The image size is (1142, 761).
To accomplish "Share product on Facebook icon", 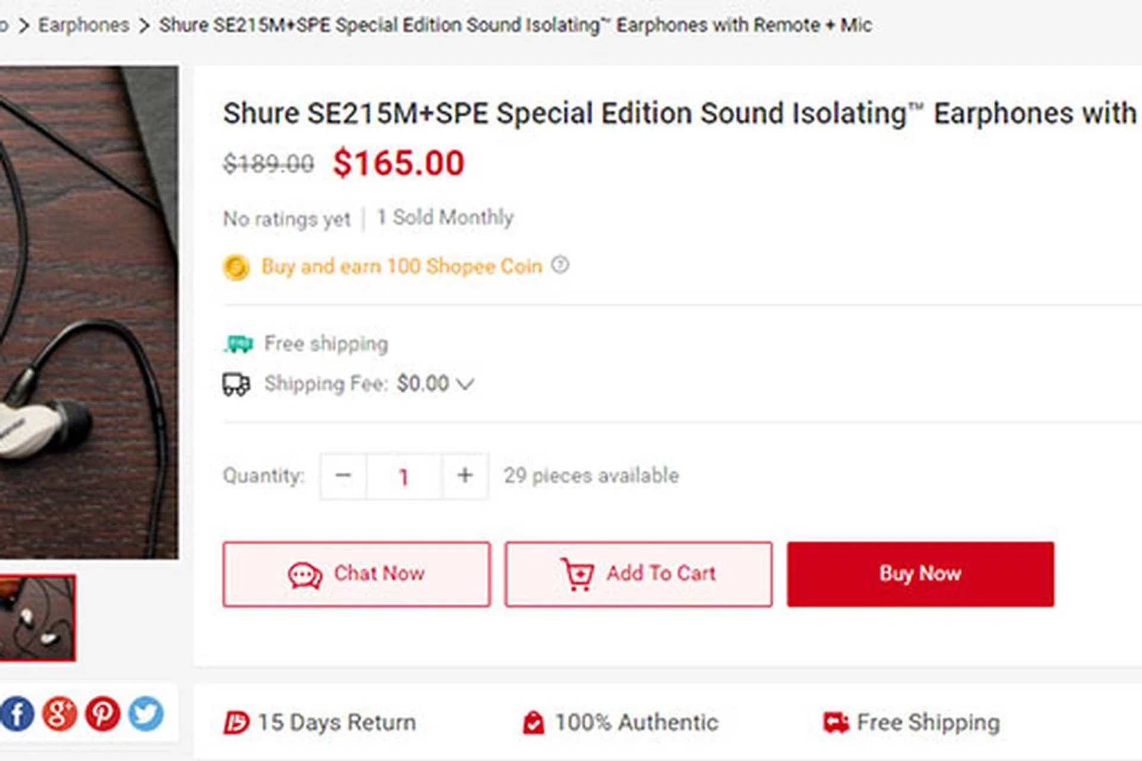I will (17, 713).
